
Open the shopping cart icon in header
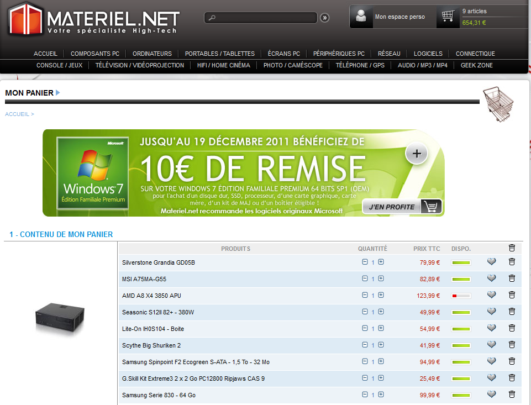[x=448, y=17]
